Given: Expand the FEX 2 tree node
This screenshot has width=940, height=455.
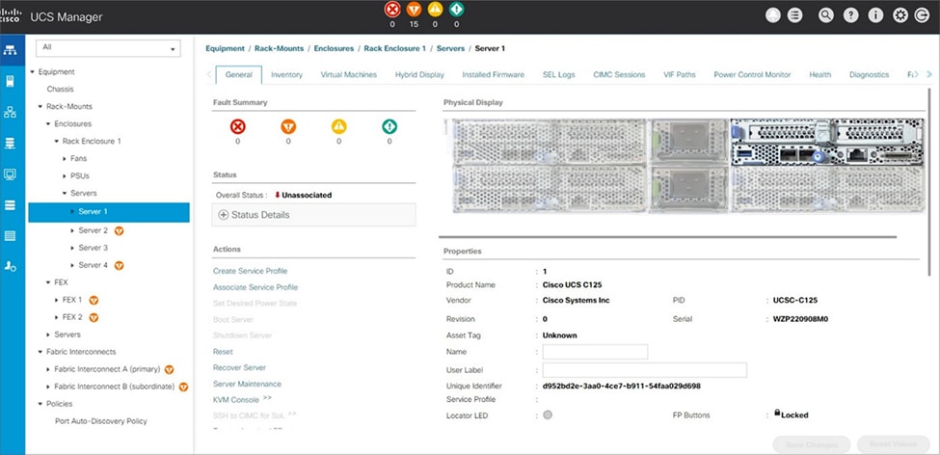Looking at the screenshot, I should point(56,317).
